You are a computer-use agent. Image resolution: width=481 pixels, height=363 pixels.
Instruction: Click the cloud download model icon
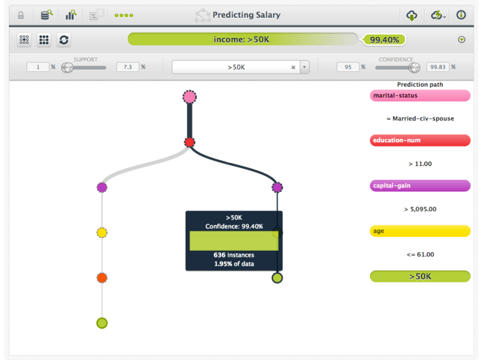pyautogui.click(x=412, y=15)
